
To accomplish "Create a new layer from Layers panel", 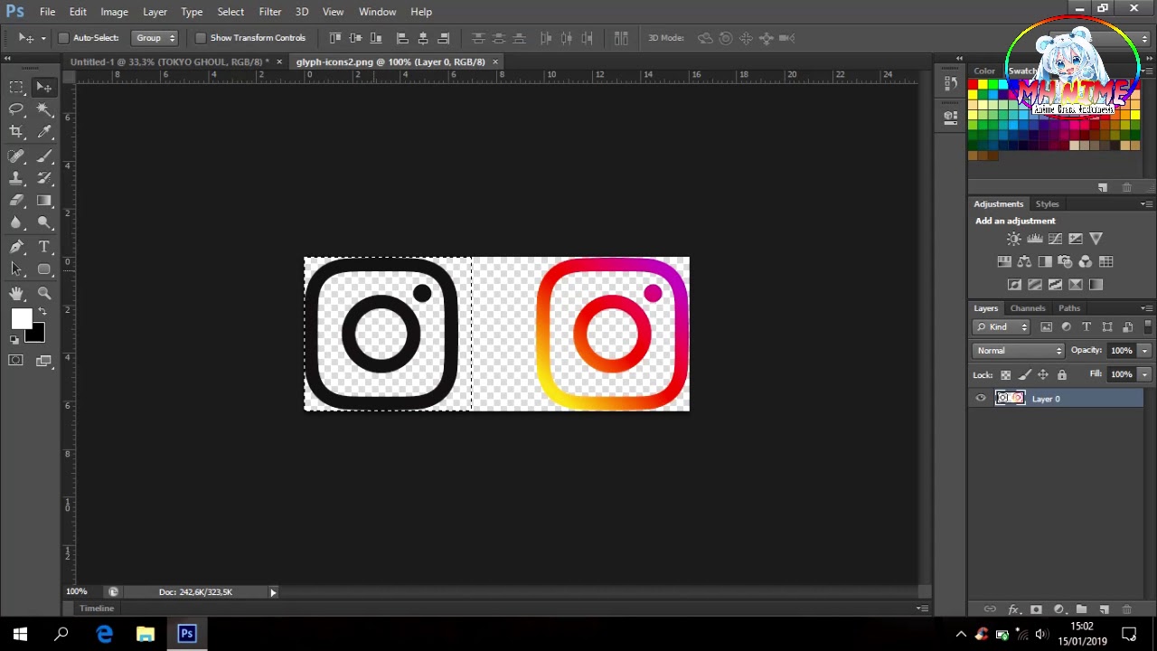I will 1104,609.
